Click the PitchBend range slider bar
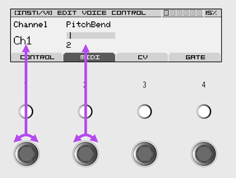This screenshot has height=178, width=236. (x=91, y=35)
